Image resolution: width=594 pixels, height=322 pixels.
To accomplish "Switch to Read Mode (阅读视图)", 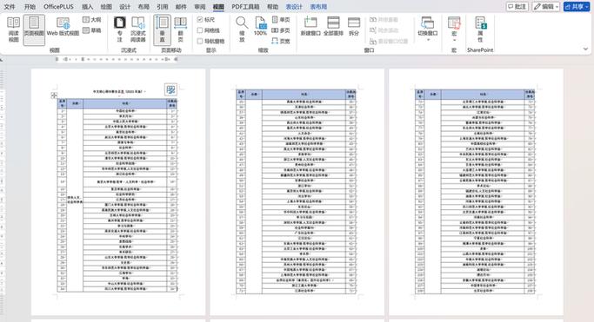I will pyautogui.click(x=13, y=30).
